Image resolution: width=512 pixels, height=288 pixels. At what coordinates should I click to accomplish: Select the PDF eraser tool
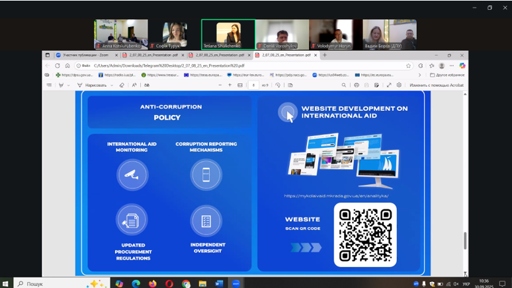122,85
